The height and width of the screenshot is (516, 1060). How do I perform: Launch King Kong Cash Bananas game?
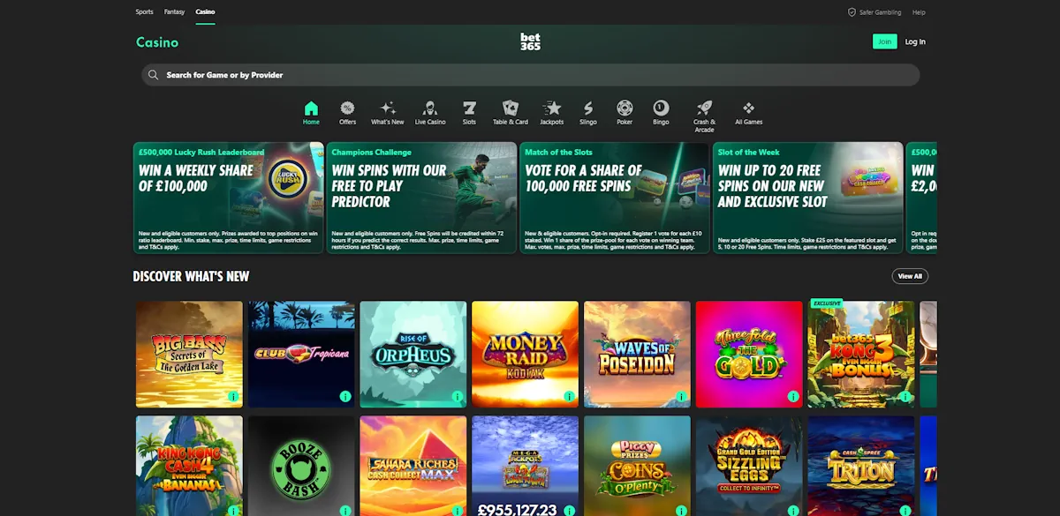point(189,466)
